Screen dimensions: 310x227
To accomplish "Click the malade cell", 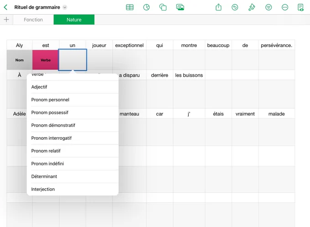I will (x=276, y=114).
